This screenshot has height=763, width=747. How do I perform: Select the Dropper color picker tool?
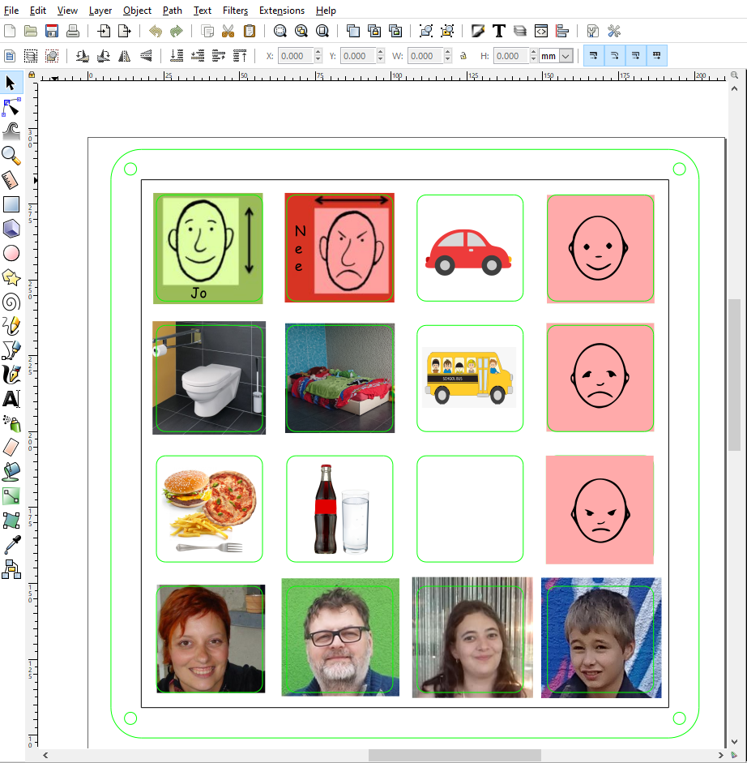11,545
